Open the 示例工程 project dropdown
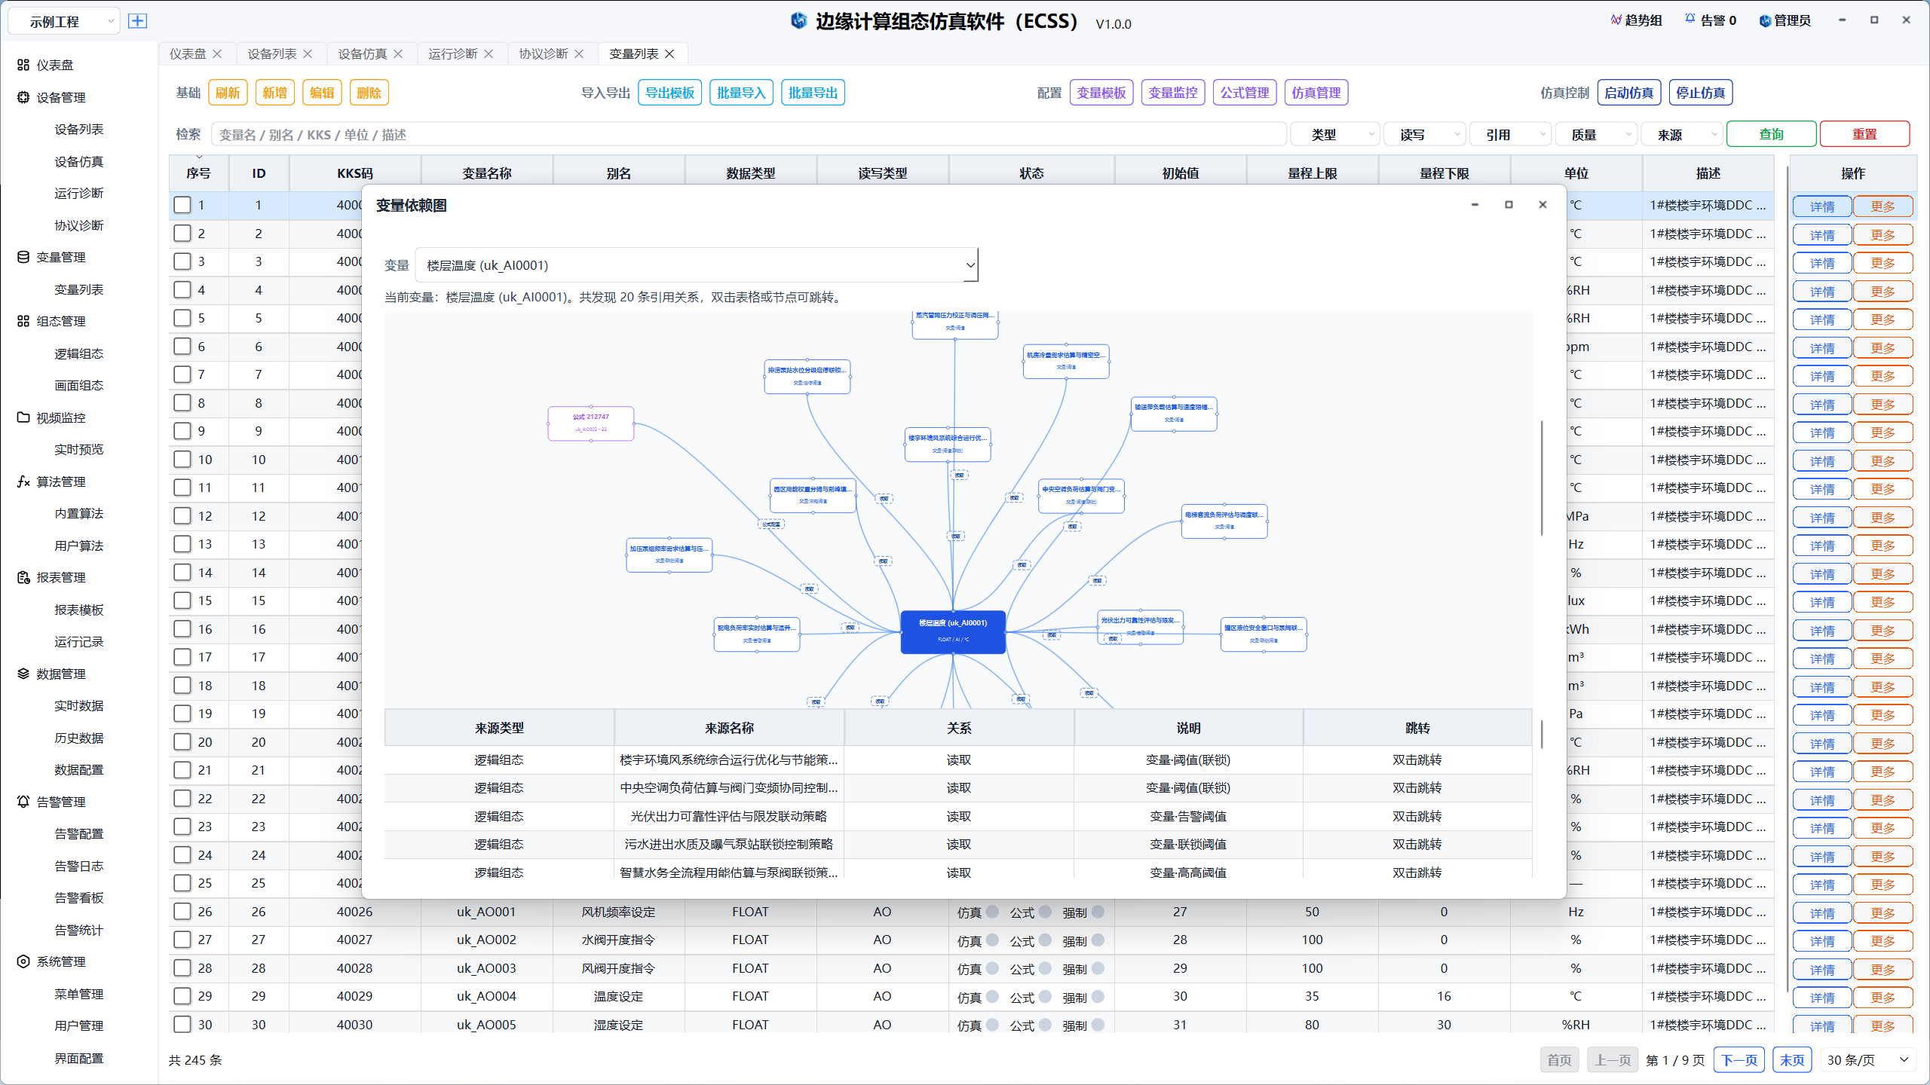1930x1085 pixels. tap(63, 22)
